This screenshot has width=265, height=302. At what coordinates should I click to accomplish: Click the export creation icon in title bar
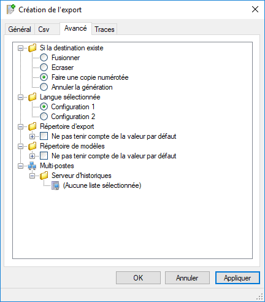coord(11,9)
